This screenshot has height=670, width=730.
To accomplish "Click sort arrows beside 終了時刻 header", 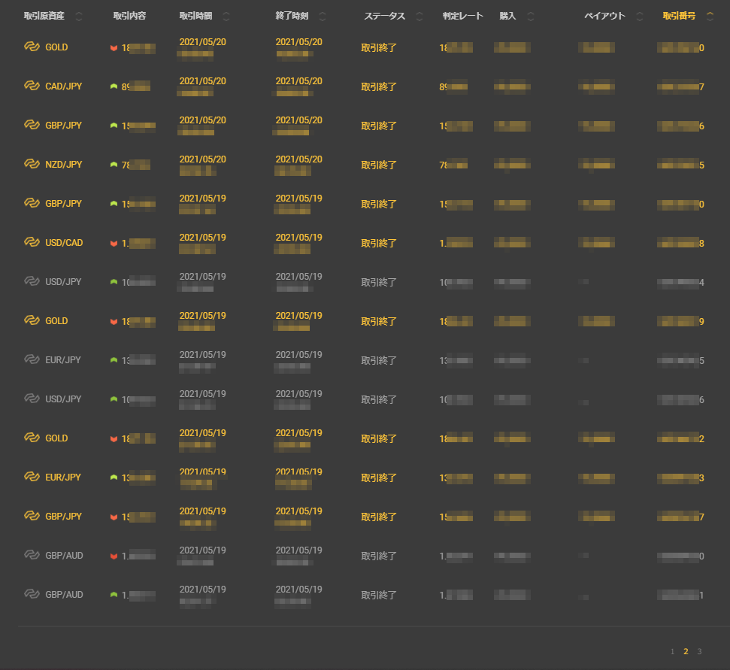I will coord(323,17).
